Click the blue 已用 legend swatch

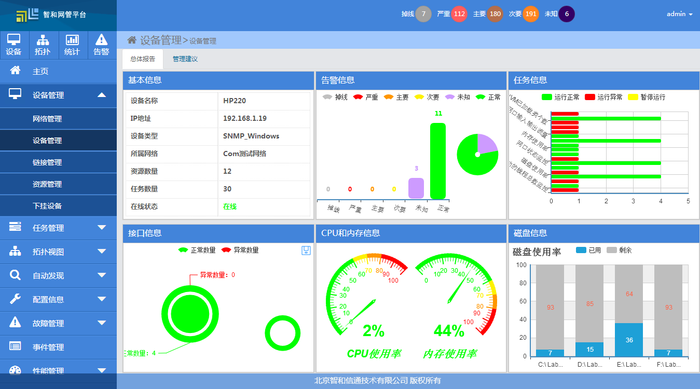coord(581,250)
